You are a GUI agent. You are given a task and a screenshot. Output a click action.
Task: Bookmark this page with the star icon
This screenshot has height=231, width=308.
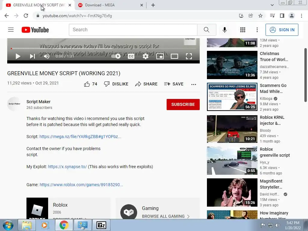[x=260, y=16]
